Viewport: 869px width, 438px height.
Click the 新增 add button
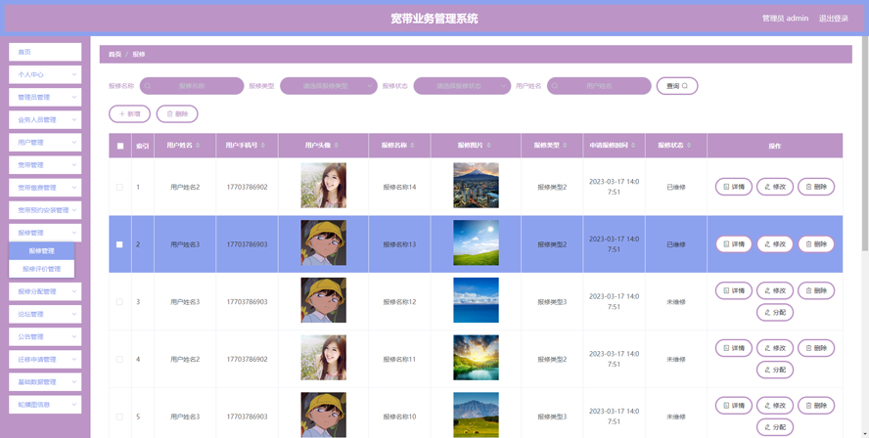tap(130, 114)
